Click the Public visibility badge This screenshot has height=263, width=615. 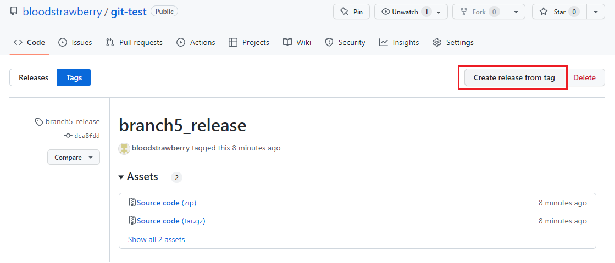click(x=164, y=12)
